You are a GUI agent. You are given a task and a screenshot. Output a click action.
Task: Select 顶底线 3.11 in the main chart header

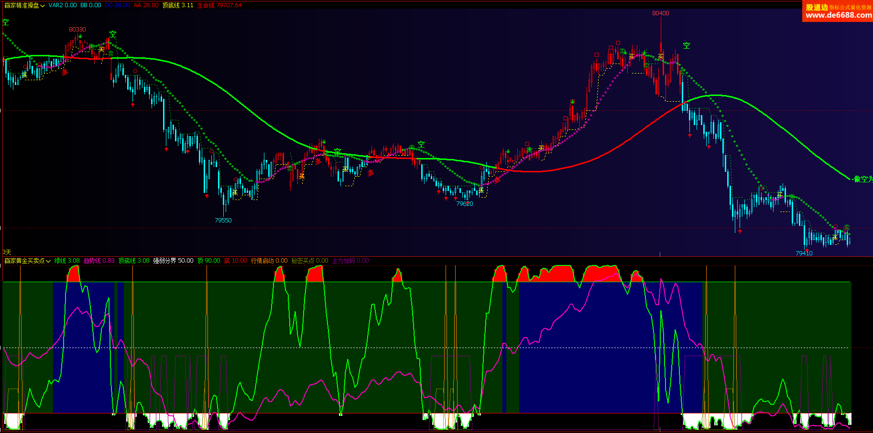click(x=178, y=5)
